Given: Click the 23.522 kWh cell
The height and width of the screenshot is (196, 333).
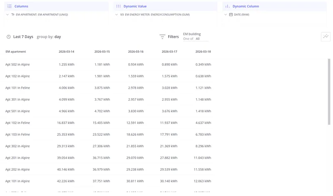Looking at the screenshot, I should point(101,134).
